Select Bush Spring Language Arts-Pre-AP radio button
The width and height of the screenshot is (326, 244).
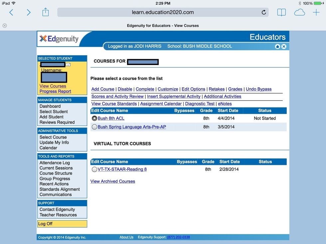tap(94, 127)
